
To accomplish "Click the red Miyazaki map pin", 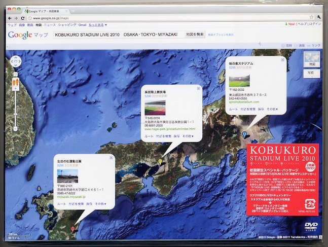I will (x=72, y=229).
